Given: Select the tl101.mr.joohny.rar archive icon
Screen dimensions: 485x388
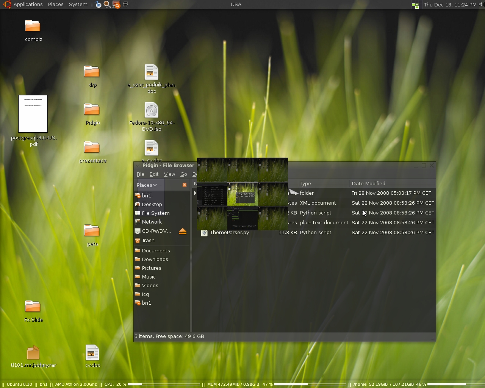Looking at the screenshot, I should click(33, 352).
